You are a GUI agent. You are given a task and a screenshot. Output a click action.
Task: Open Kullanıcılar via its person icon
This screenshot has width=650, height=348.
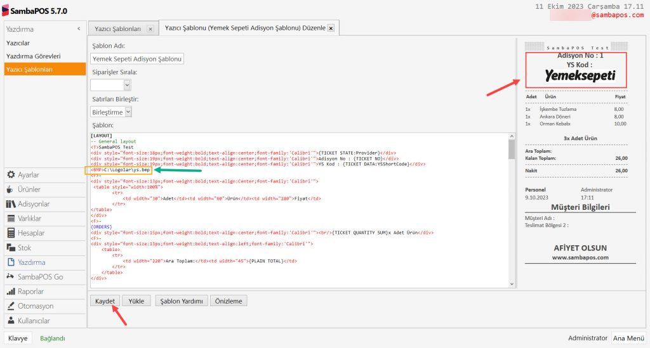click(x=11, y=321)
